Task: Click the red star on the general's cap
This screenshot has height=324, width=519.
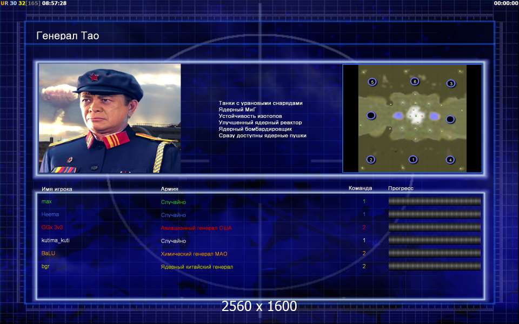Action: 94,77
